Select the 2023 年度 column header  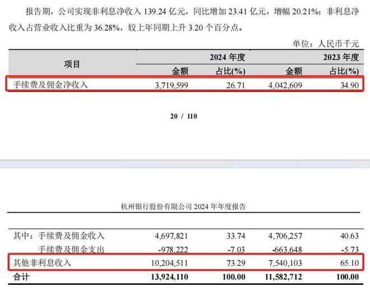point(340,57)
